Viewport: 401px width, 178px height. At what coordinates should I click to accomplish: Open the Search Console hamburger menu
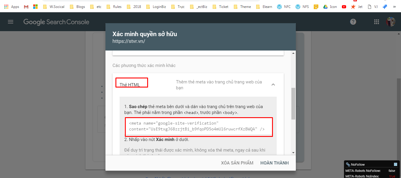tap(11, 22)
